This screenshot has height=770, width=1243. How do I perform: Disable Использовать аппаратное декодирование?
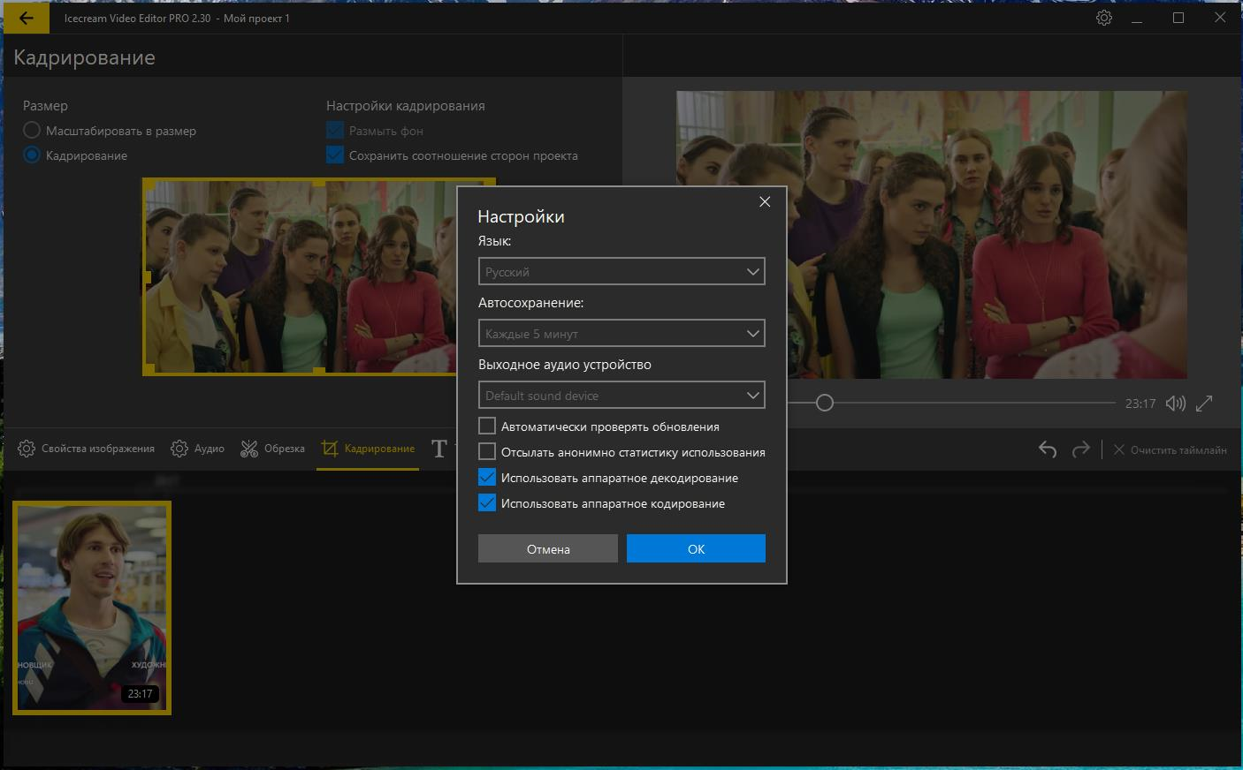pyautogui.click(x=487, y=478)
